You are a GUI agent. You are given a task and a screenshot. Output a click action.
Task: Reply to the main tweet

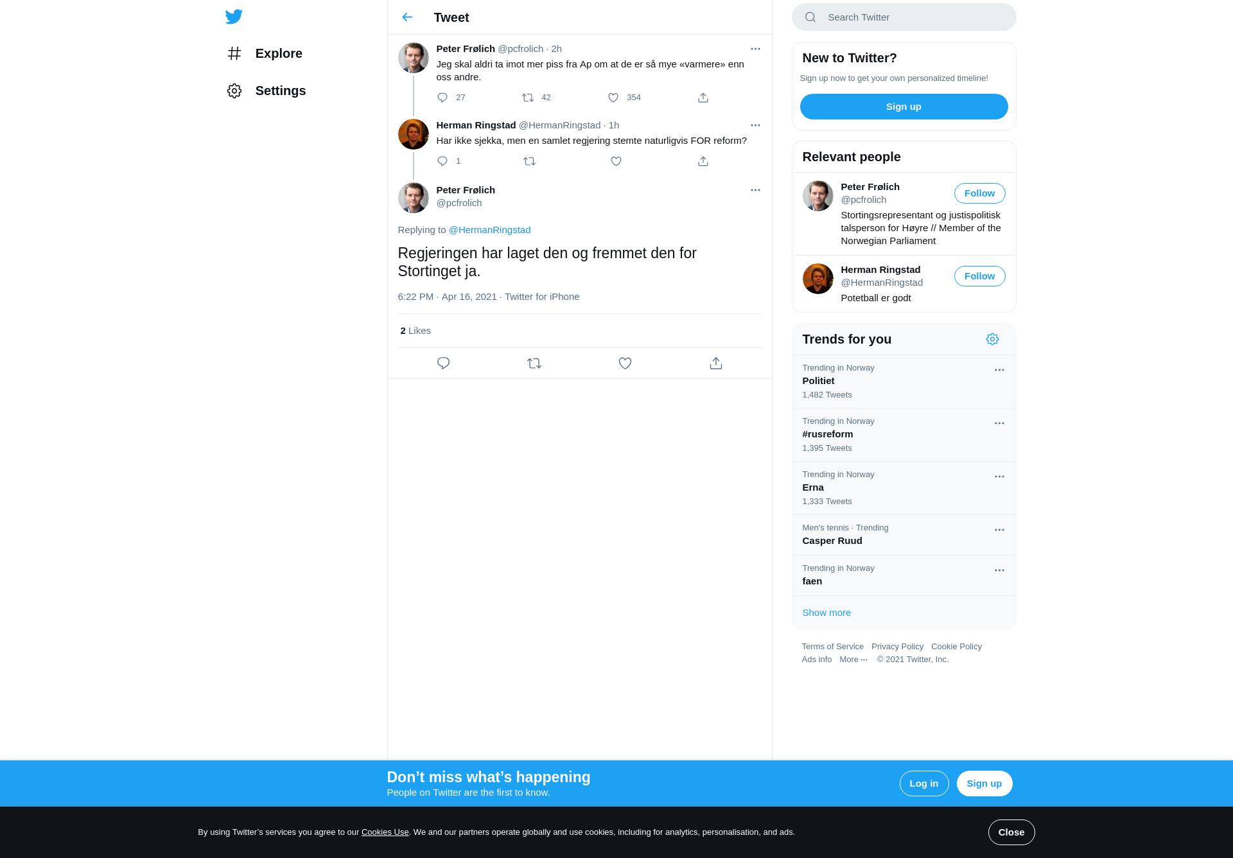443,363
